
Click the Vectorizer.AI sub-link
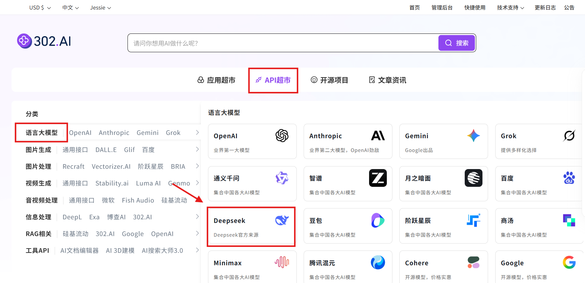pyautogui.click(x=111, y=166)
